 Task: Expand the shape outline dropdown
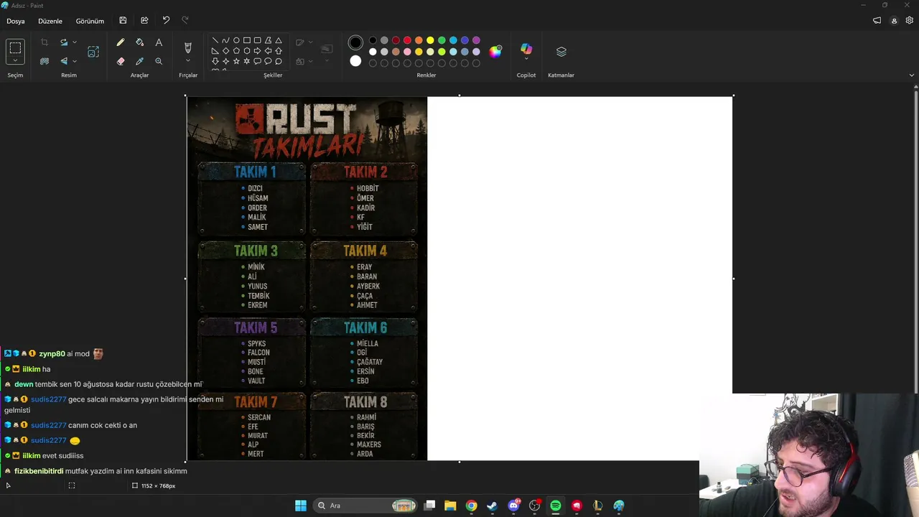tap(310, 43)
